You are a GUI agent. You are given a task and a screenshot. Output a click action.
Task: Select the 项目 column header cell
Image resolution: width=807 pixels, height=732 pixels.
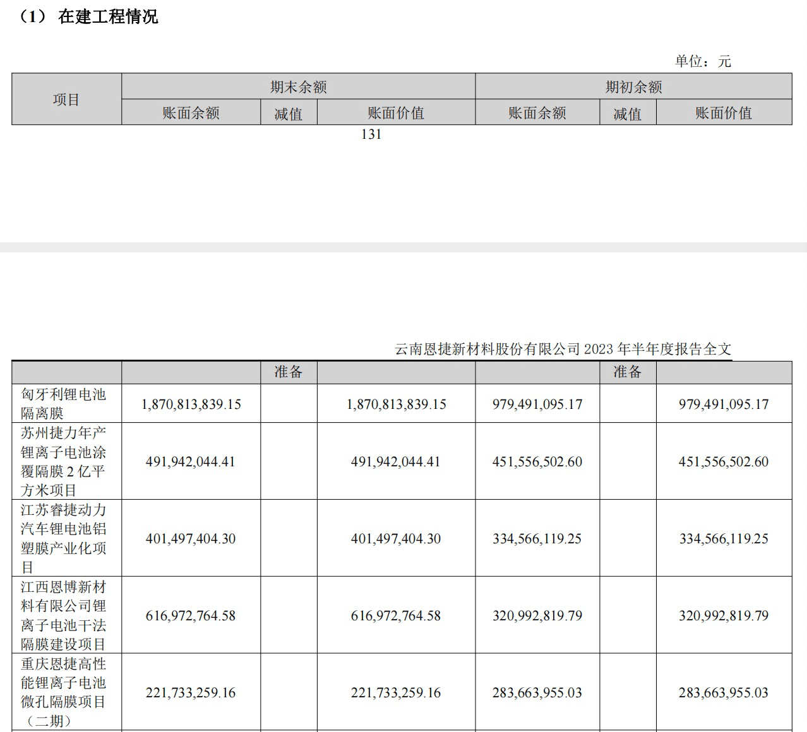coord(66,100)
